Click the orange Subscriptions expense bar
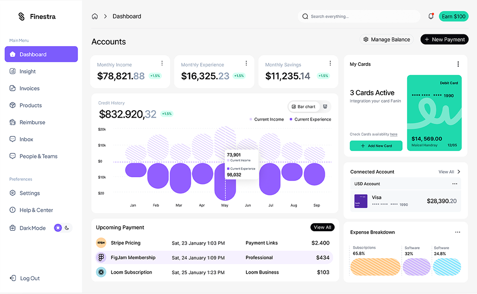Viewport: 477px width, 294px height. pyautogui.click(x=375, y=267)
